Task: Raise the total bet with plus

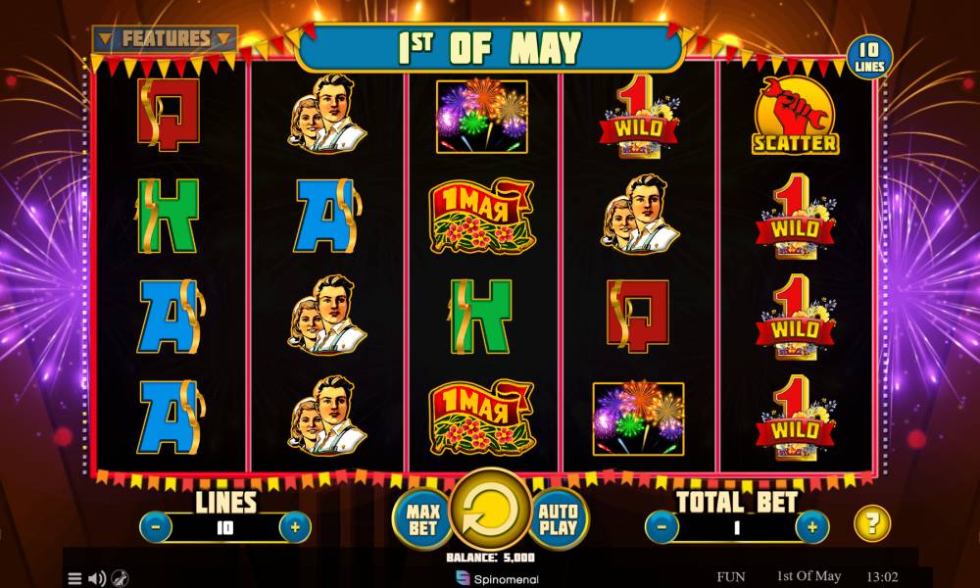Action: coord(811,527)
